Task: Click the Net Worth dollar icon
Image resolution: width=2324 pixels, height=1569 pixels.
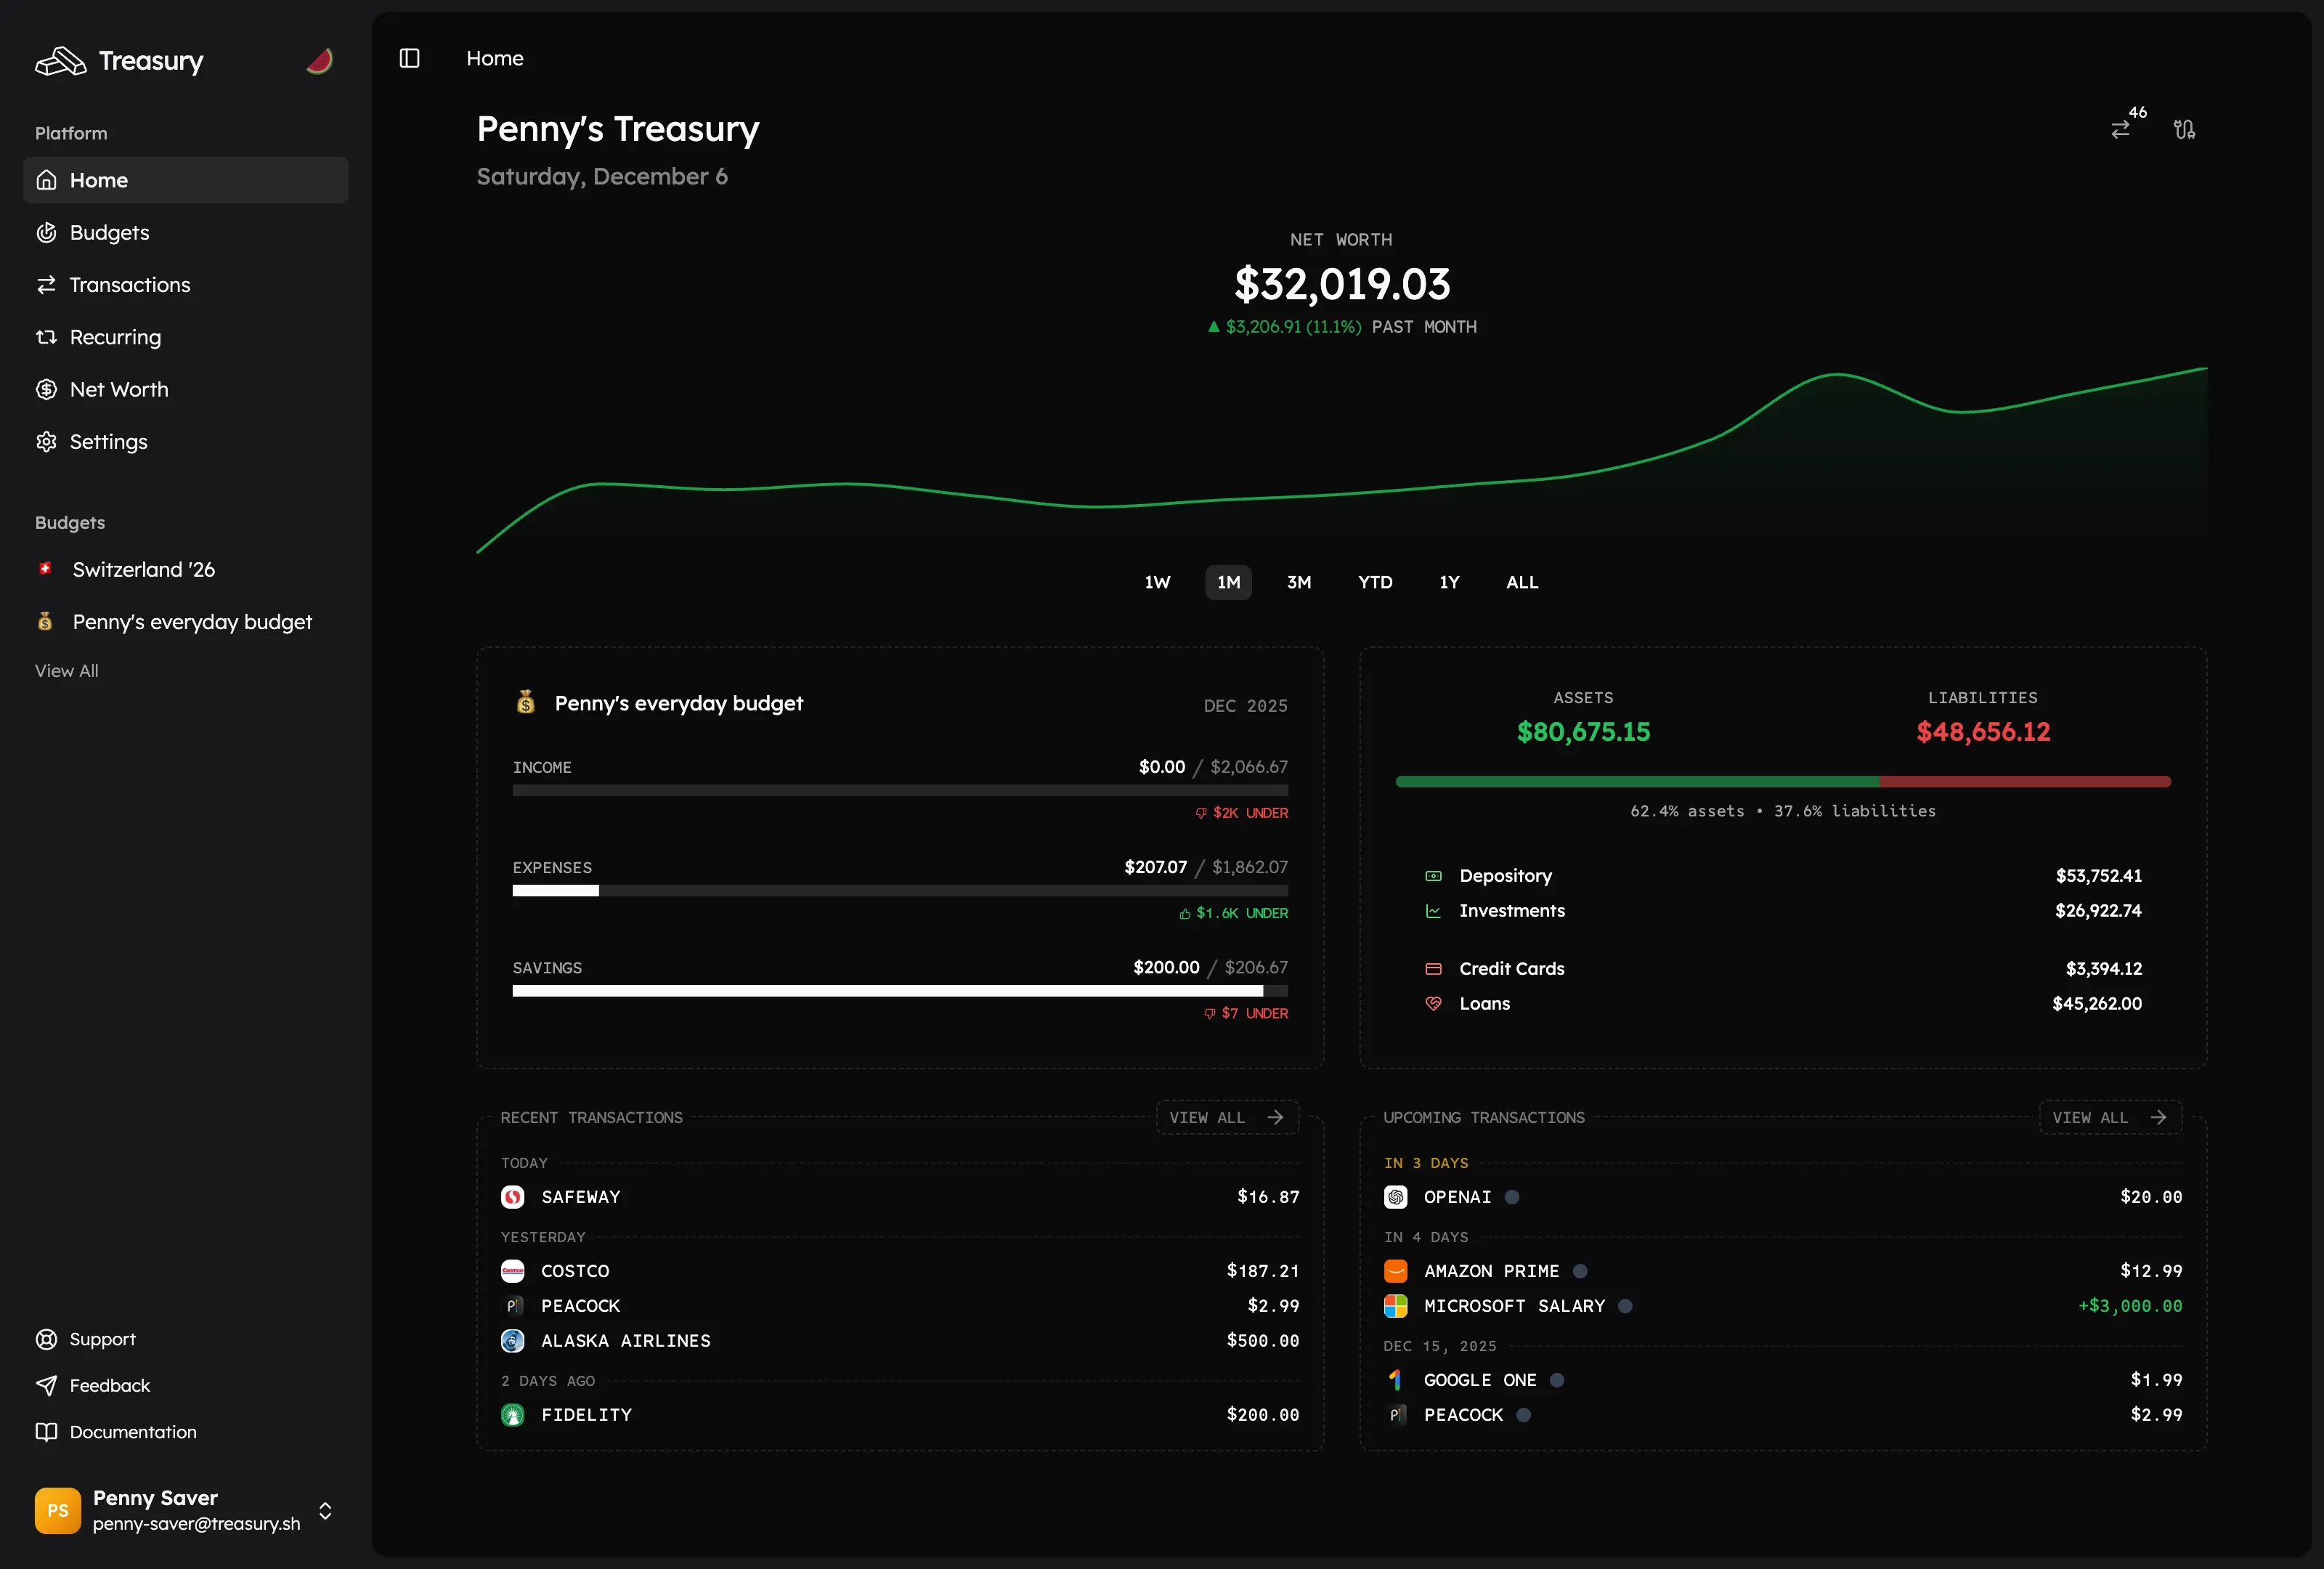Action: click(47, 389)
